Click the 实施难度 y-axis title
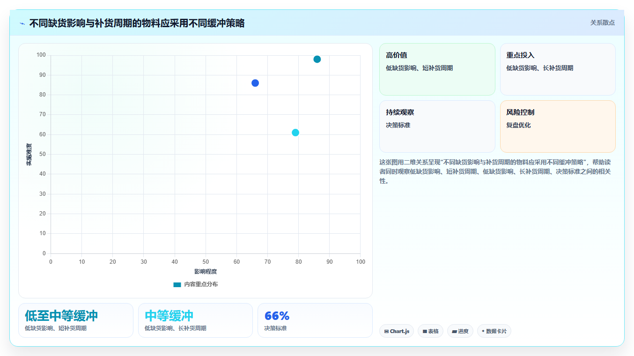The height and width of the screenshot is (356, 634). click(x=29, y=155)
